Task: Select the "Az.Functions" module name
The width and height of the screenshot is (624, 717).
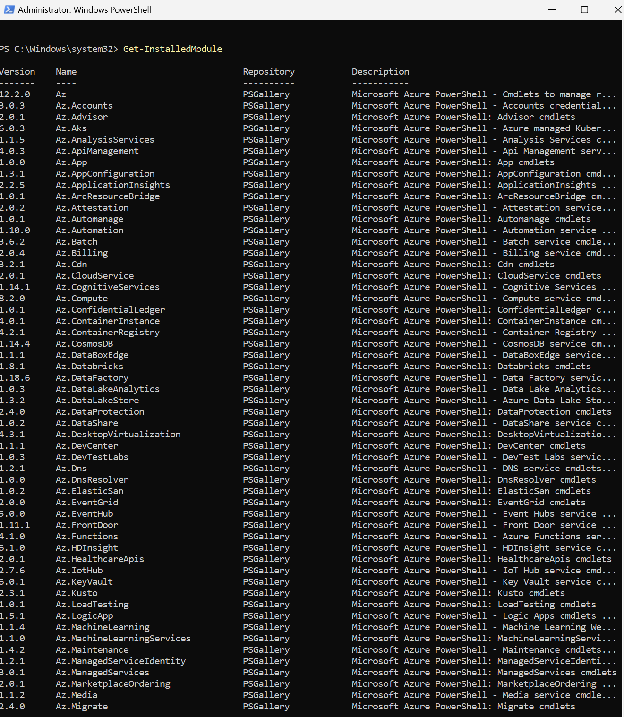Action: pos(87,537)
